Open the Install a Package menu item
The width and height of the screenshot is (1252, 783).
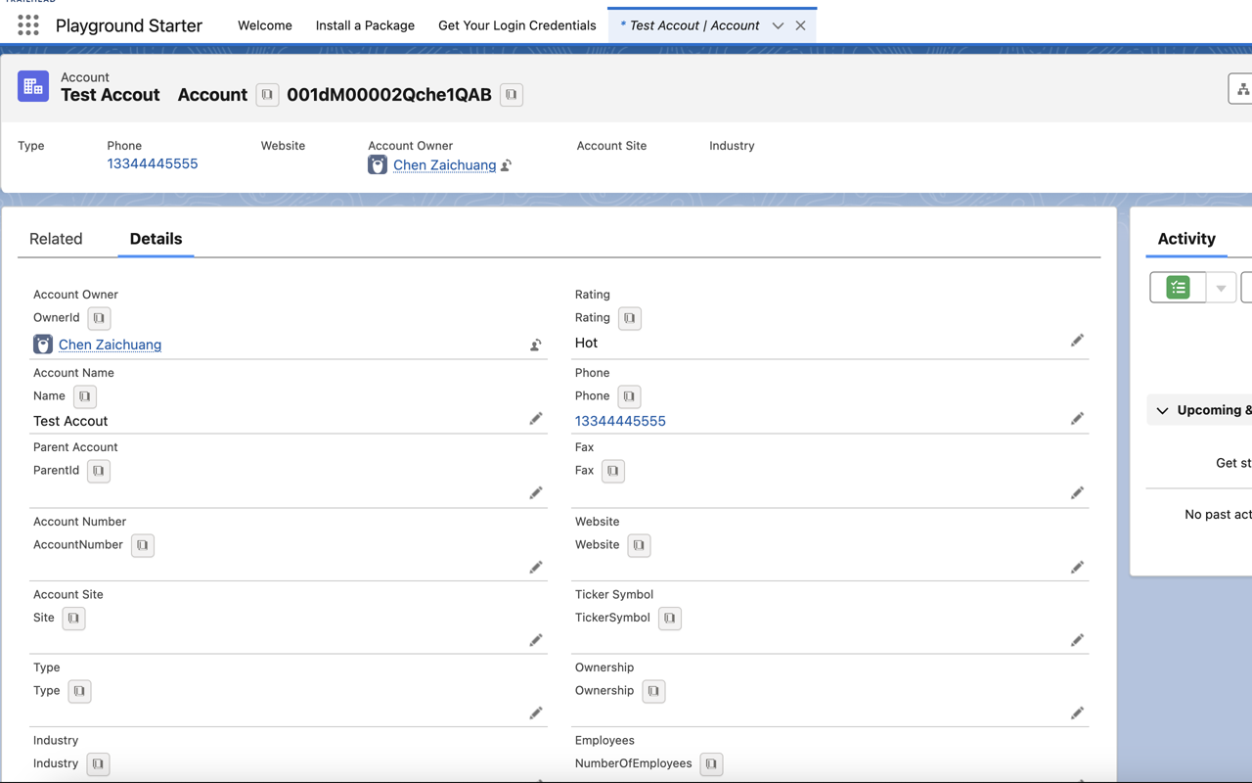pyautogui.click(x=365, y=25)
